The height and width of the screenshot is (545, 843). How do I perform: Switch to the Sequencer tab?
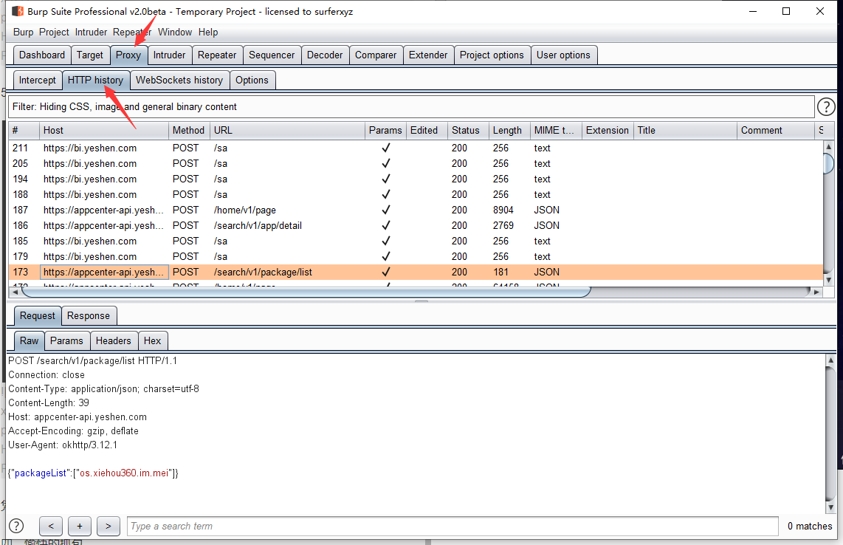coord(272,55)
